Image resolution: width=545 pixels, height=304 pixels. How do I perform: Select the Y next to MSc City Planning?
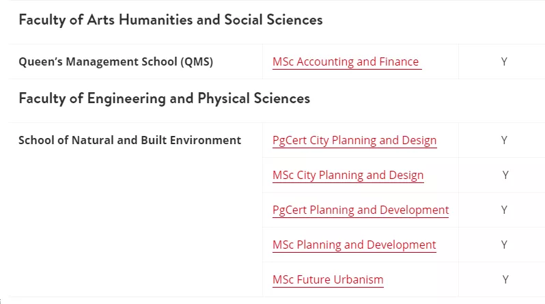click(505, 175)
